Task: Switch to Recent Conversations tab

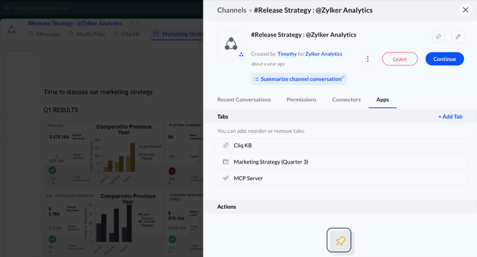Action: [244, 99]
